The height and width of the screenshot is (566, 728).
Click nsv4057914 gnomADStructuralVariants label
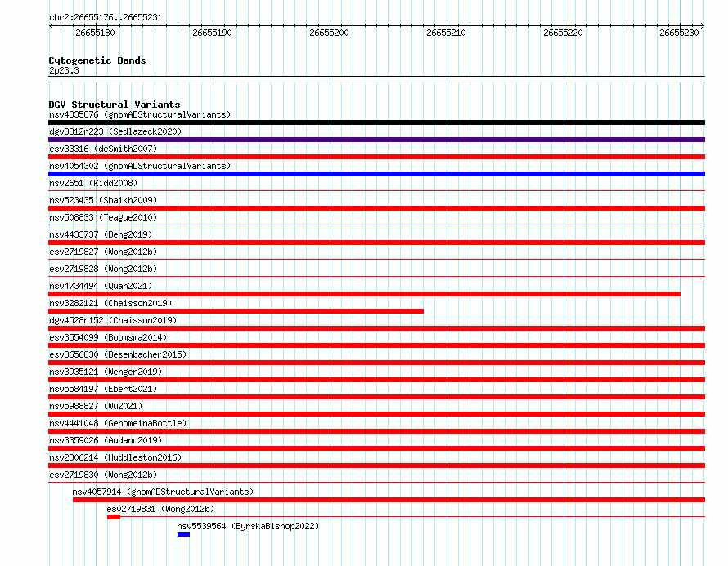pos(163,492)
